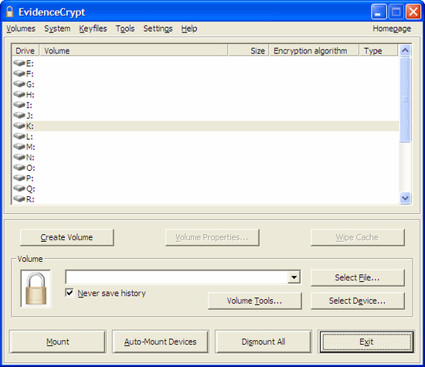Image resolution: width=425 pixels, height=367 pixels.
Task: Click the drive icon for J:
Action: coord(19,115)
